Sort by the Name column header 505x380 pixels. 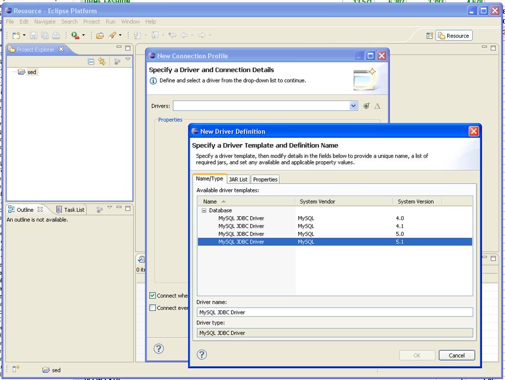point(247,201)
